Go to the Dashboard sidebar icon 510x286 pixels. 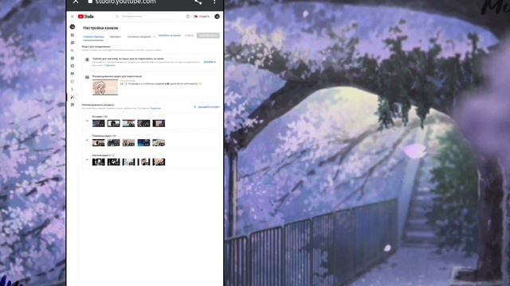(x=73, y=35)
